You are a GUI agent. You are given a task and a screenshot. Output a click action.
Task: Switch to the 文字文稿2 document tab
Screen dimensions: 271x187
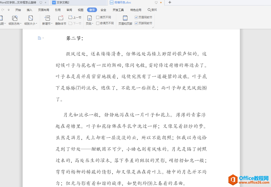pos(79,2)
